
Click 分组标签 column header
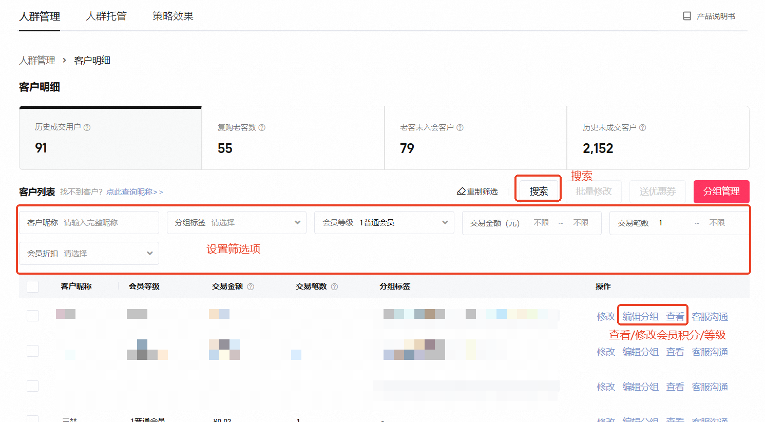click(x=395, y=286)
